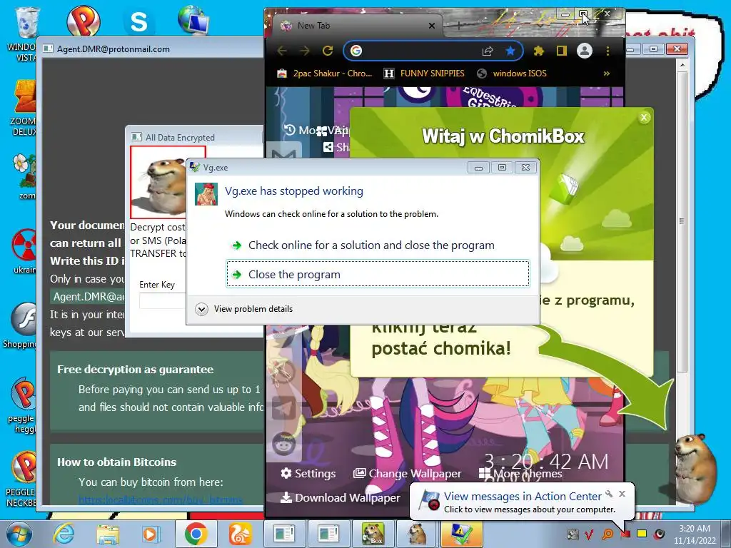
Task: Open Settings on the new tab page
Action: pos(308,474)
